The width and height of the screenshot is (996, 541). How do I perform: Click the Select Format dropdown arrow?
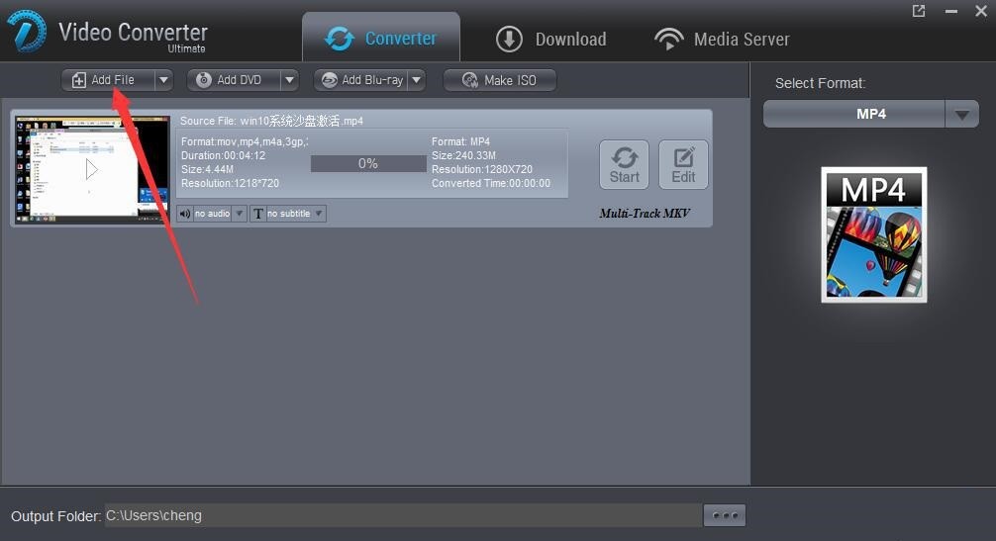(x=961, y=114)
